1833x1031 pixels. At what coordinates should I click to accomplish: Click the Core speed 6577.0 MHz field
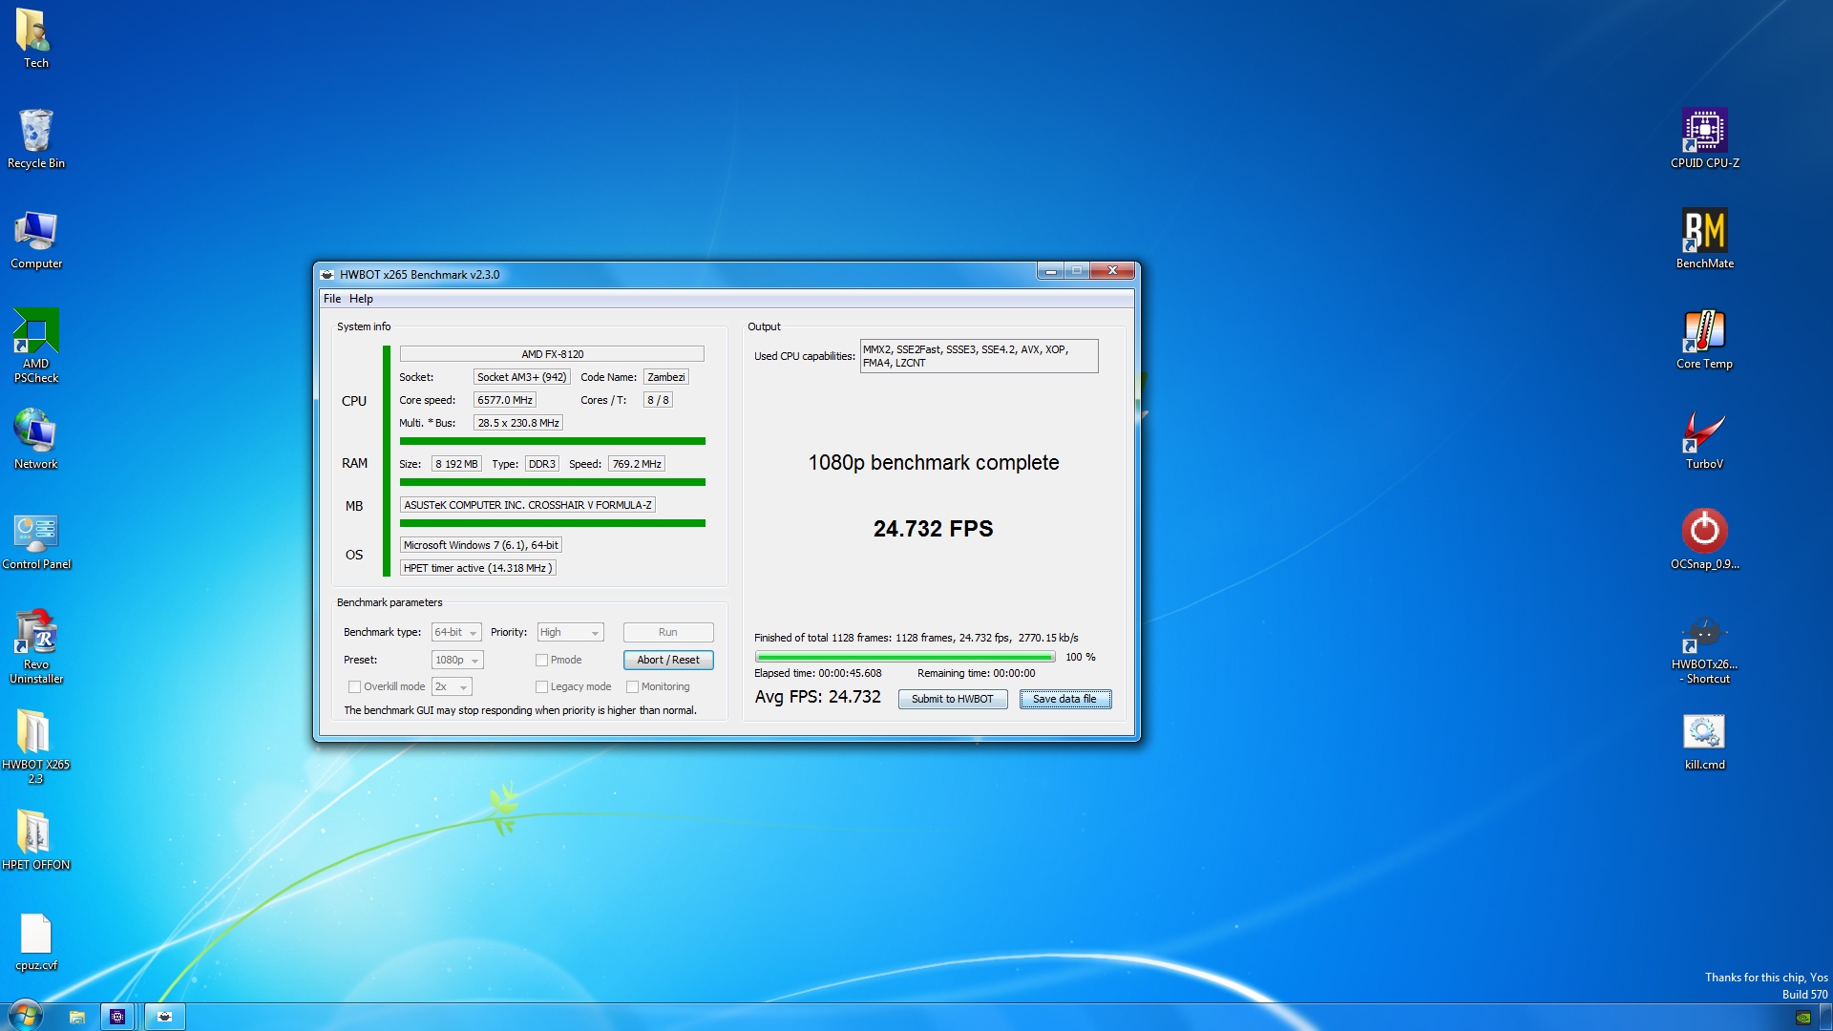pos(505,400)
